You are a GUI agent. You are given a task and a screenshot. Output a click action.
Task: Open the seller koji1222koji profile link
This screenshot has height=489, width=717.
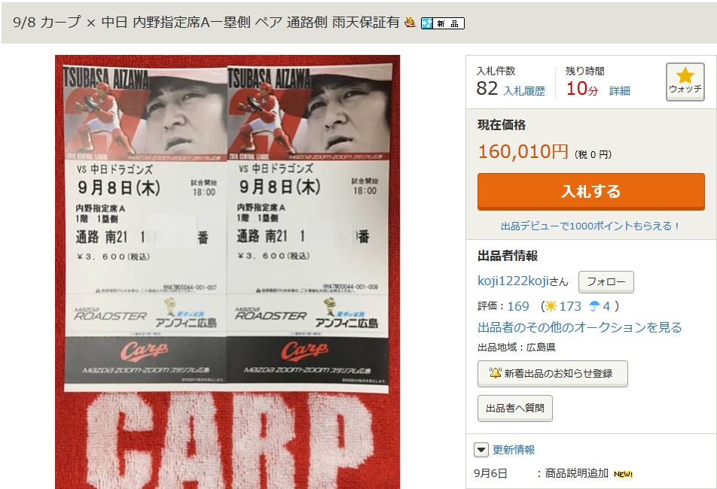(x=513, y=281)
